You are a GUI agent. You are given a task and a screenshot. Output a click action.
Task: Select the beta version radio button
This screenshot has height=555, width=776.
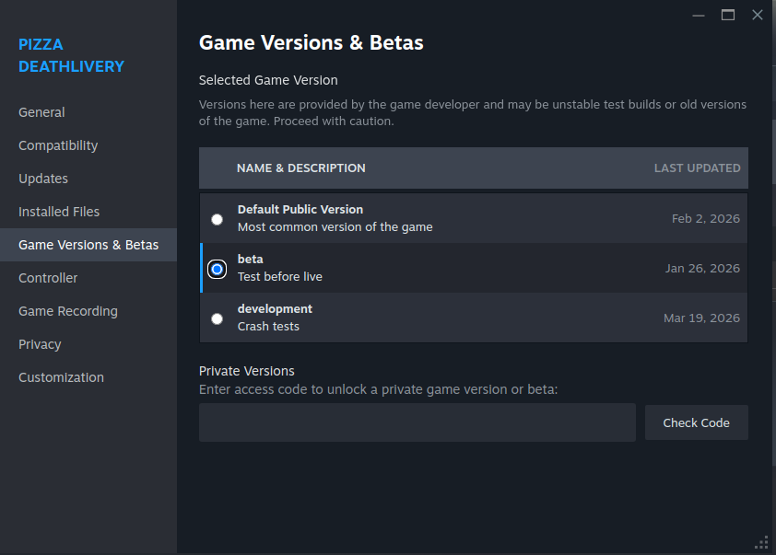tap(217, 269)
